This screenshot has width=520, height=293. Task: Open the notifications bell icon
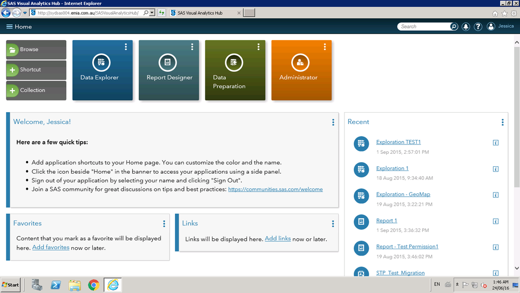pos(466,27)
